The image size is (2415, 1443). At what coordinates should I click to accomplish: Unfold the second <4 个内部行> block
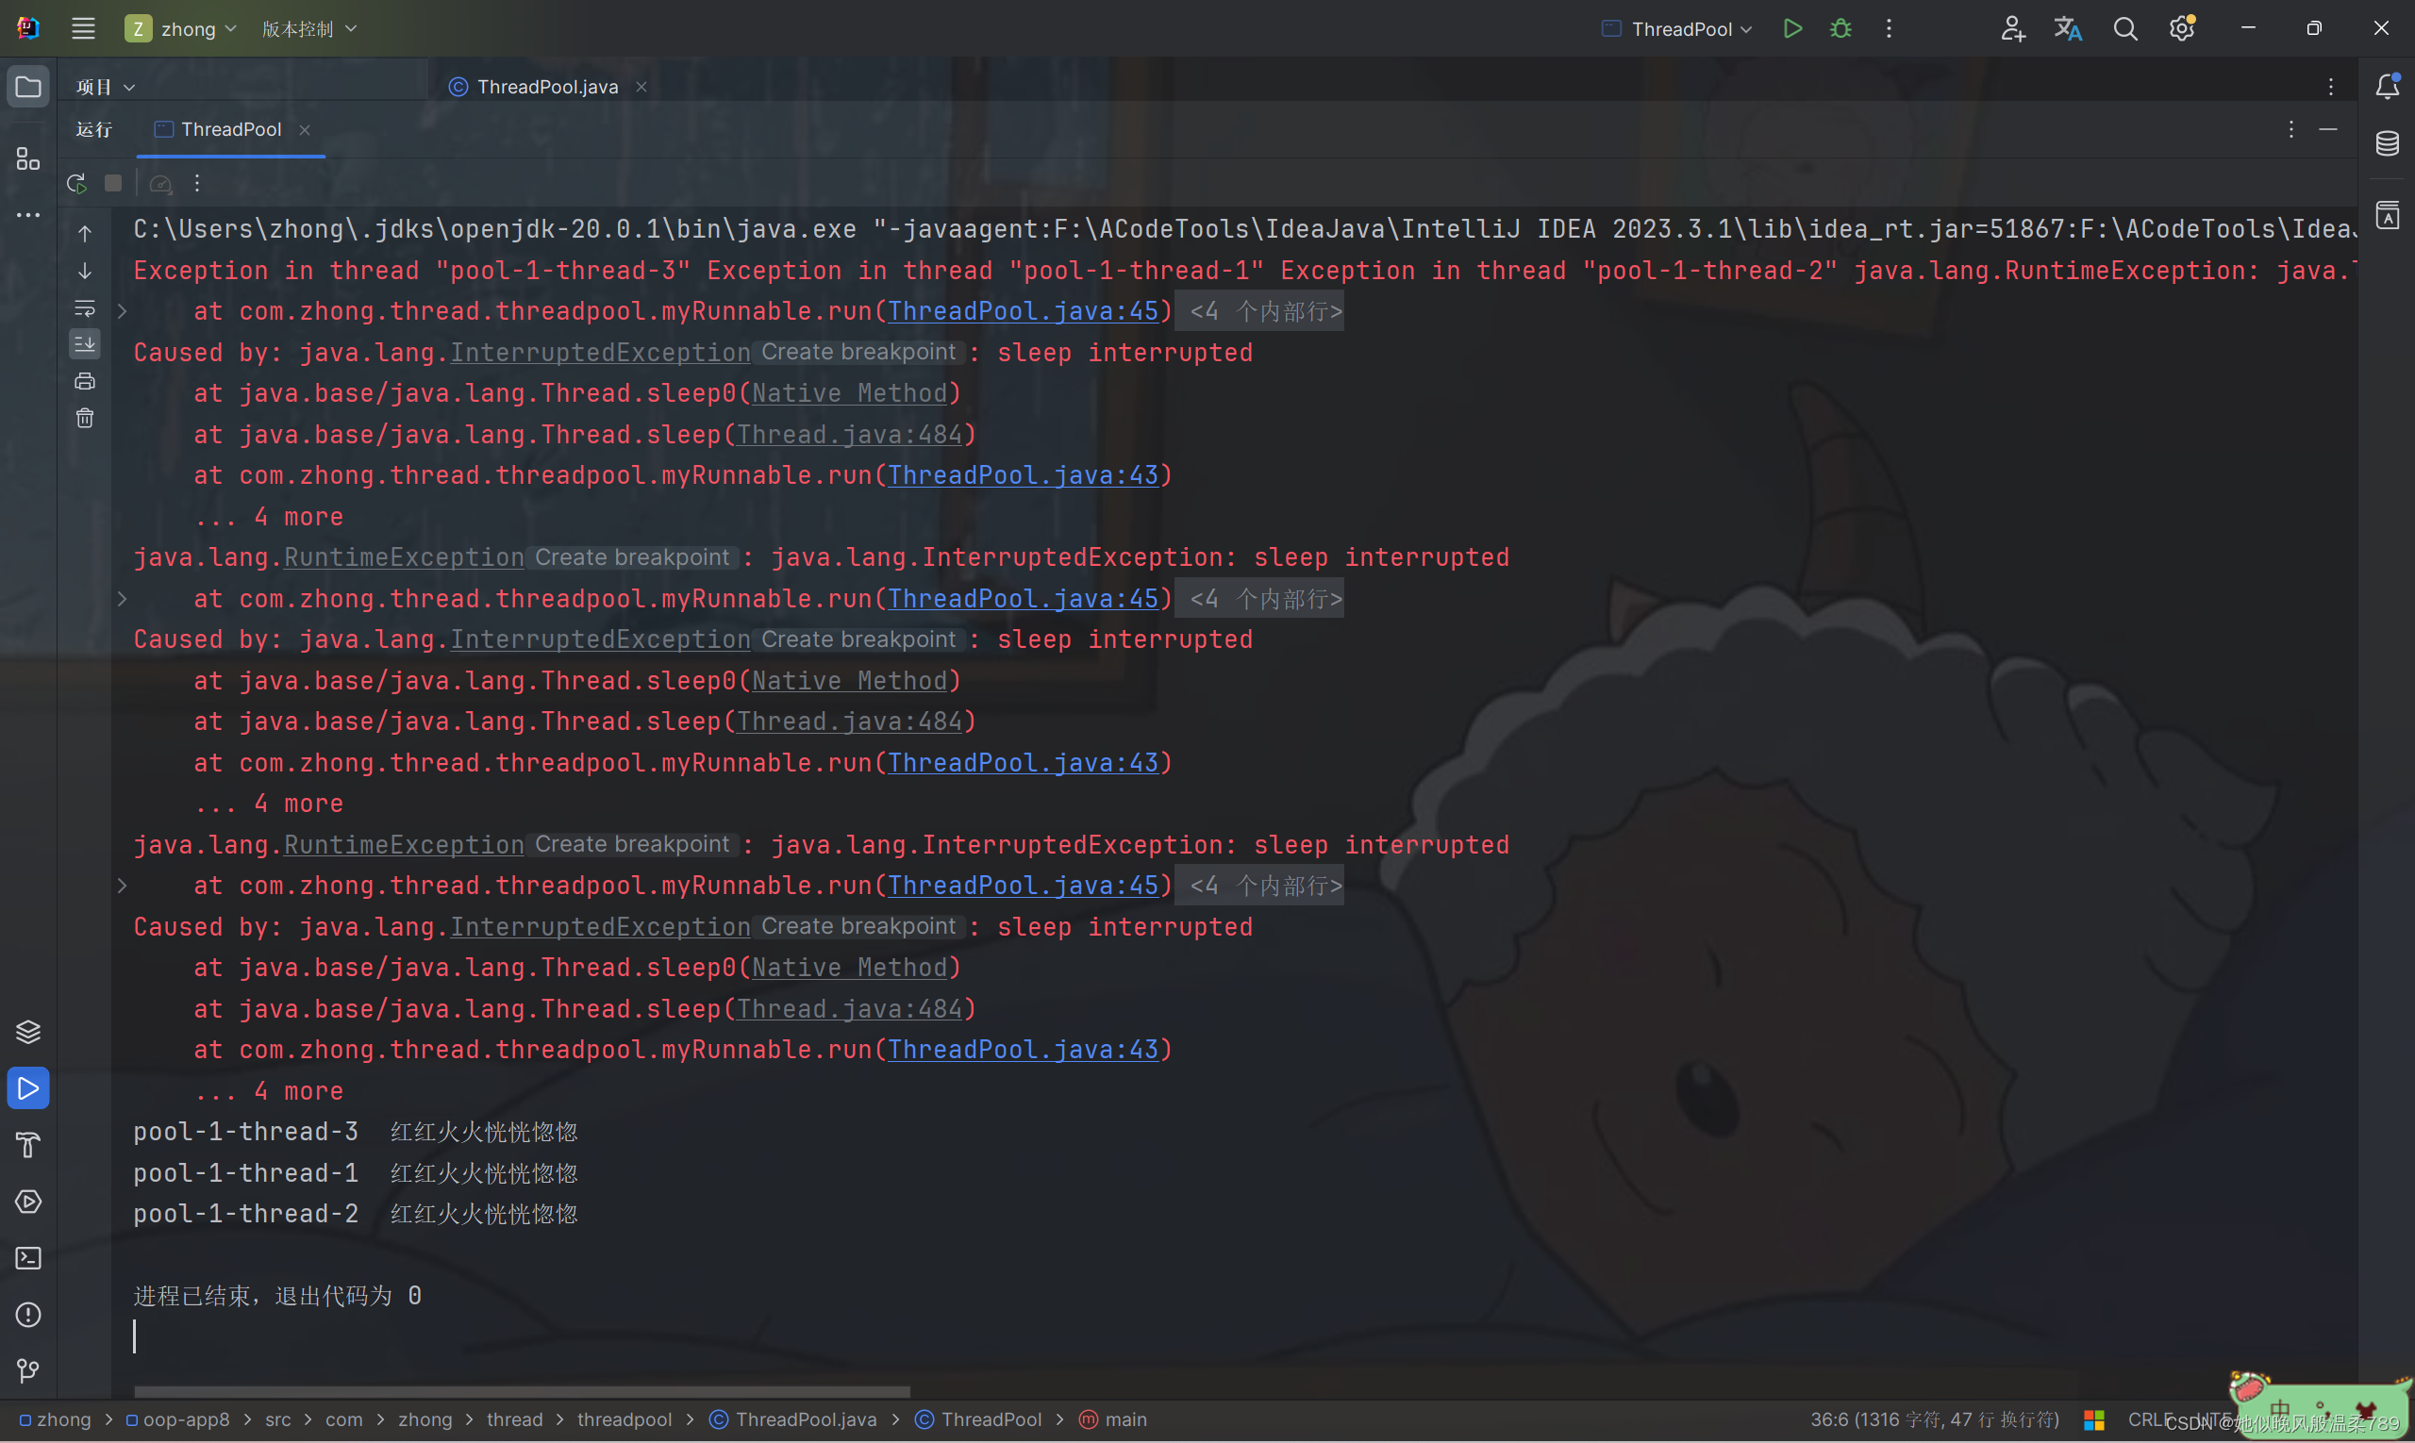coord(1260,599)
